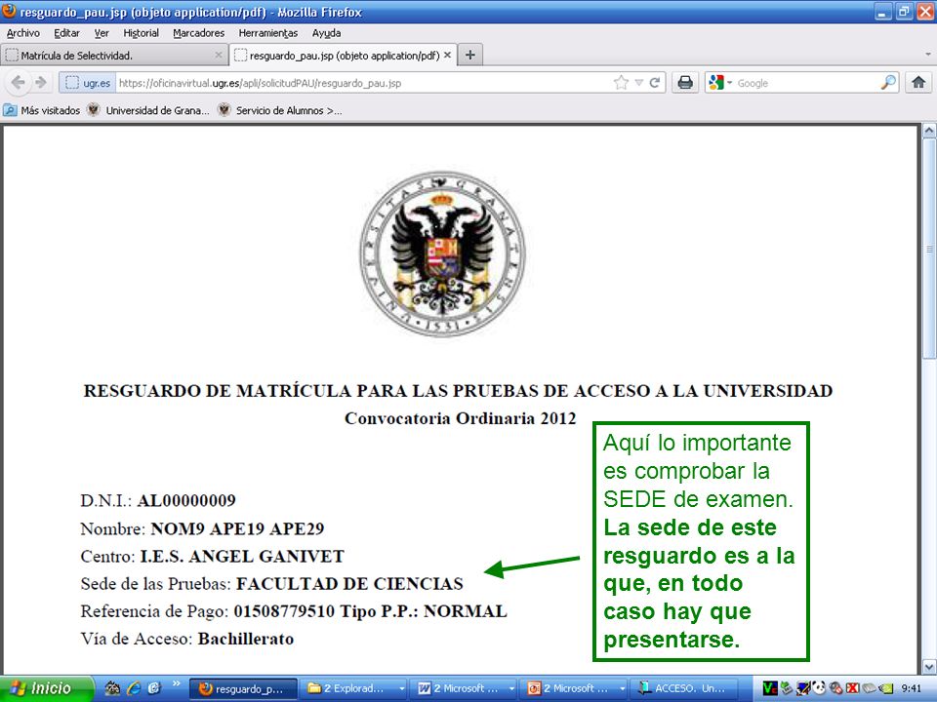Click the university seal image
Screen dimensions: 937x702
pos(442,253)
